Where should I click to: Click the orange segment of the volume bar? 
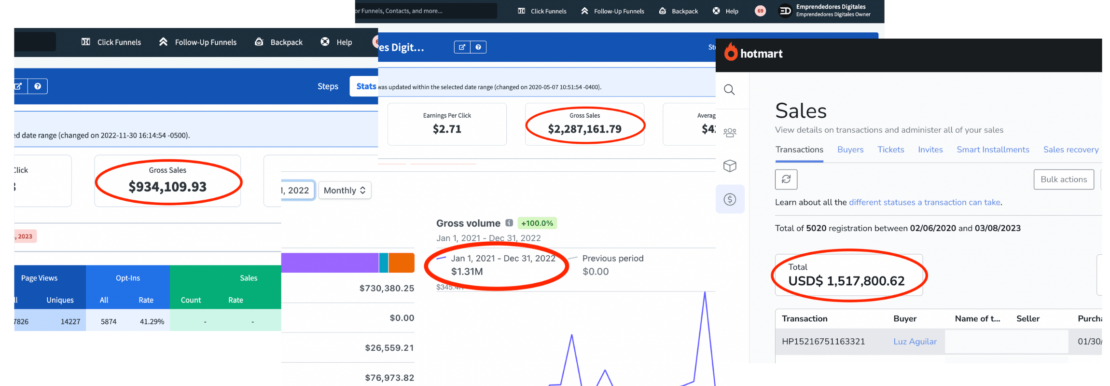(402, 263)
